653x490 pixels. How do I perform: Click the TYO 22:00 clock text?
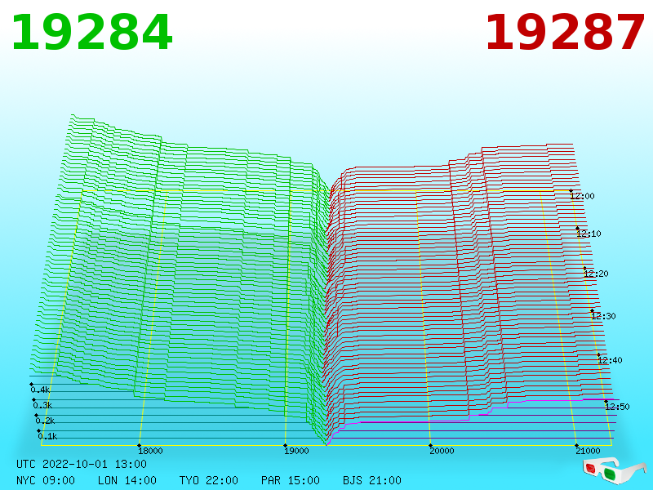click(x=209, y=480)
